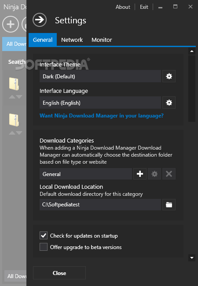
Task: Enable Offer upgrade to beta versions
Action: 44,247
